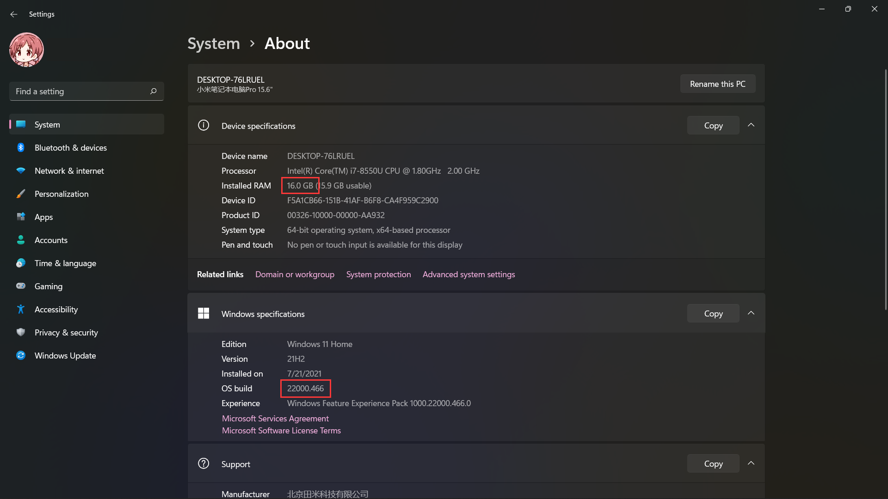The image size is (888, 499).
Task: Click the Device specifications info icon
Action: [x=203, y=125]
